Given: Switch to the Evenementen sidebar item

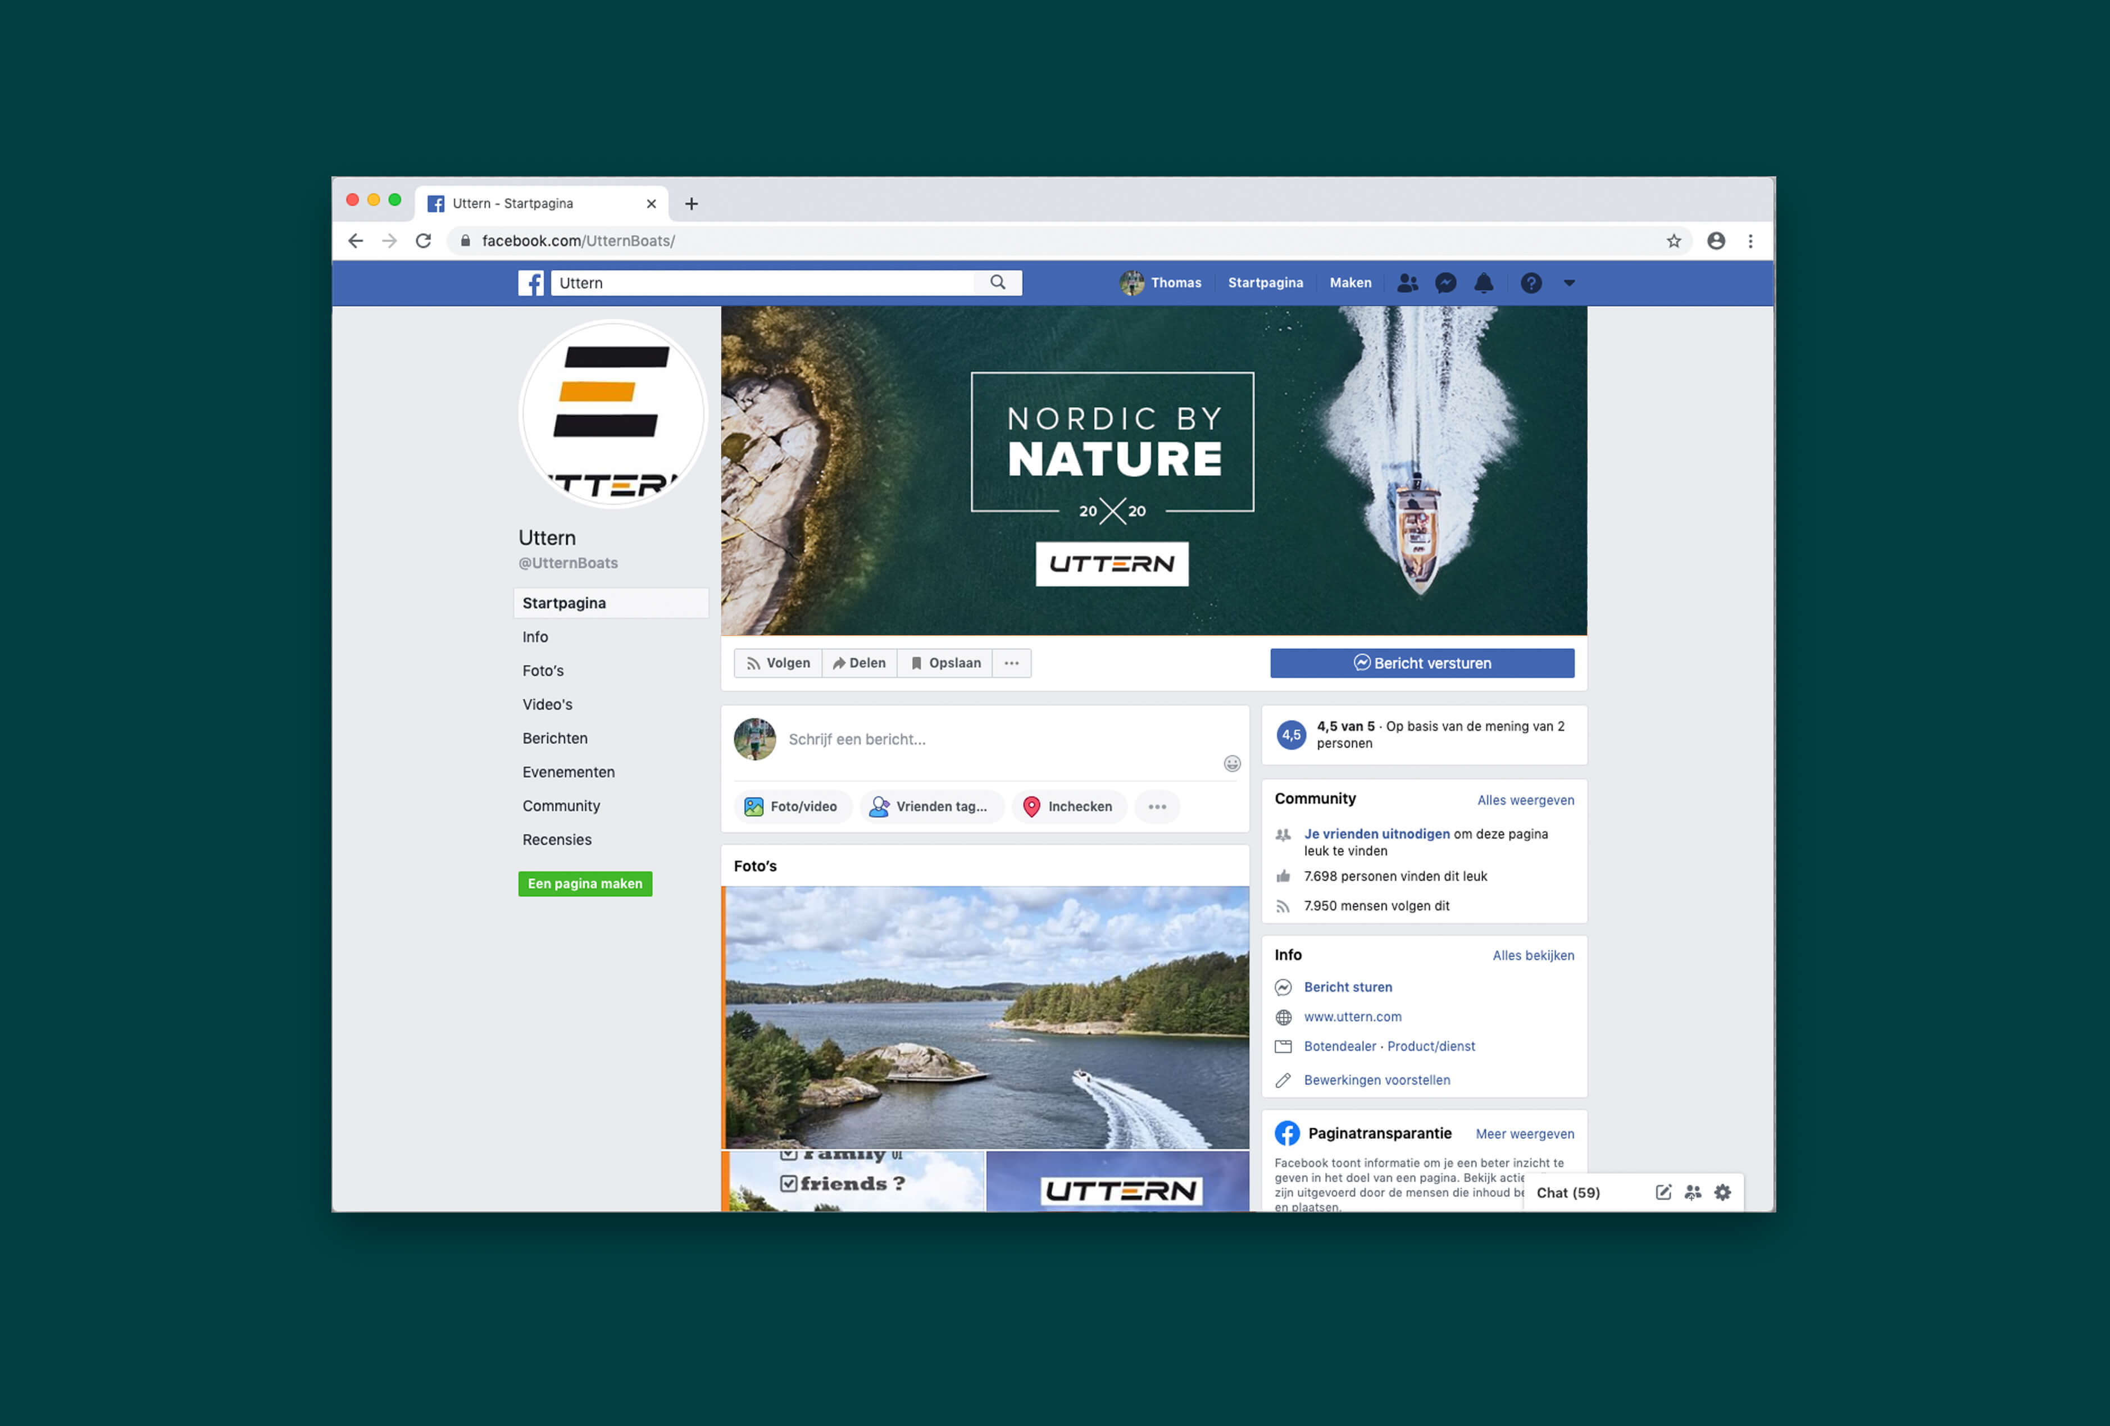Looking at the screenshot, I should point(569,772).
